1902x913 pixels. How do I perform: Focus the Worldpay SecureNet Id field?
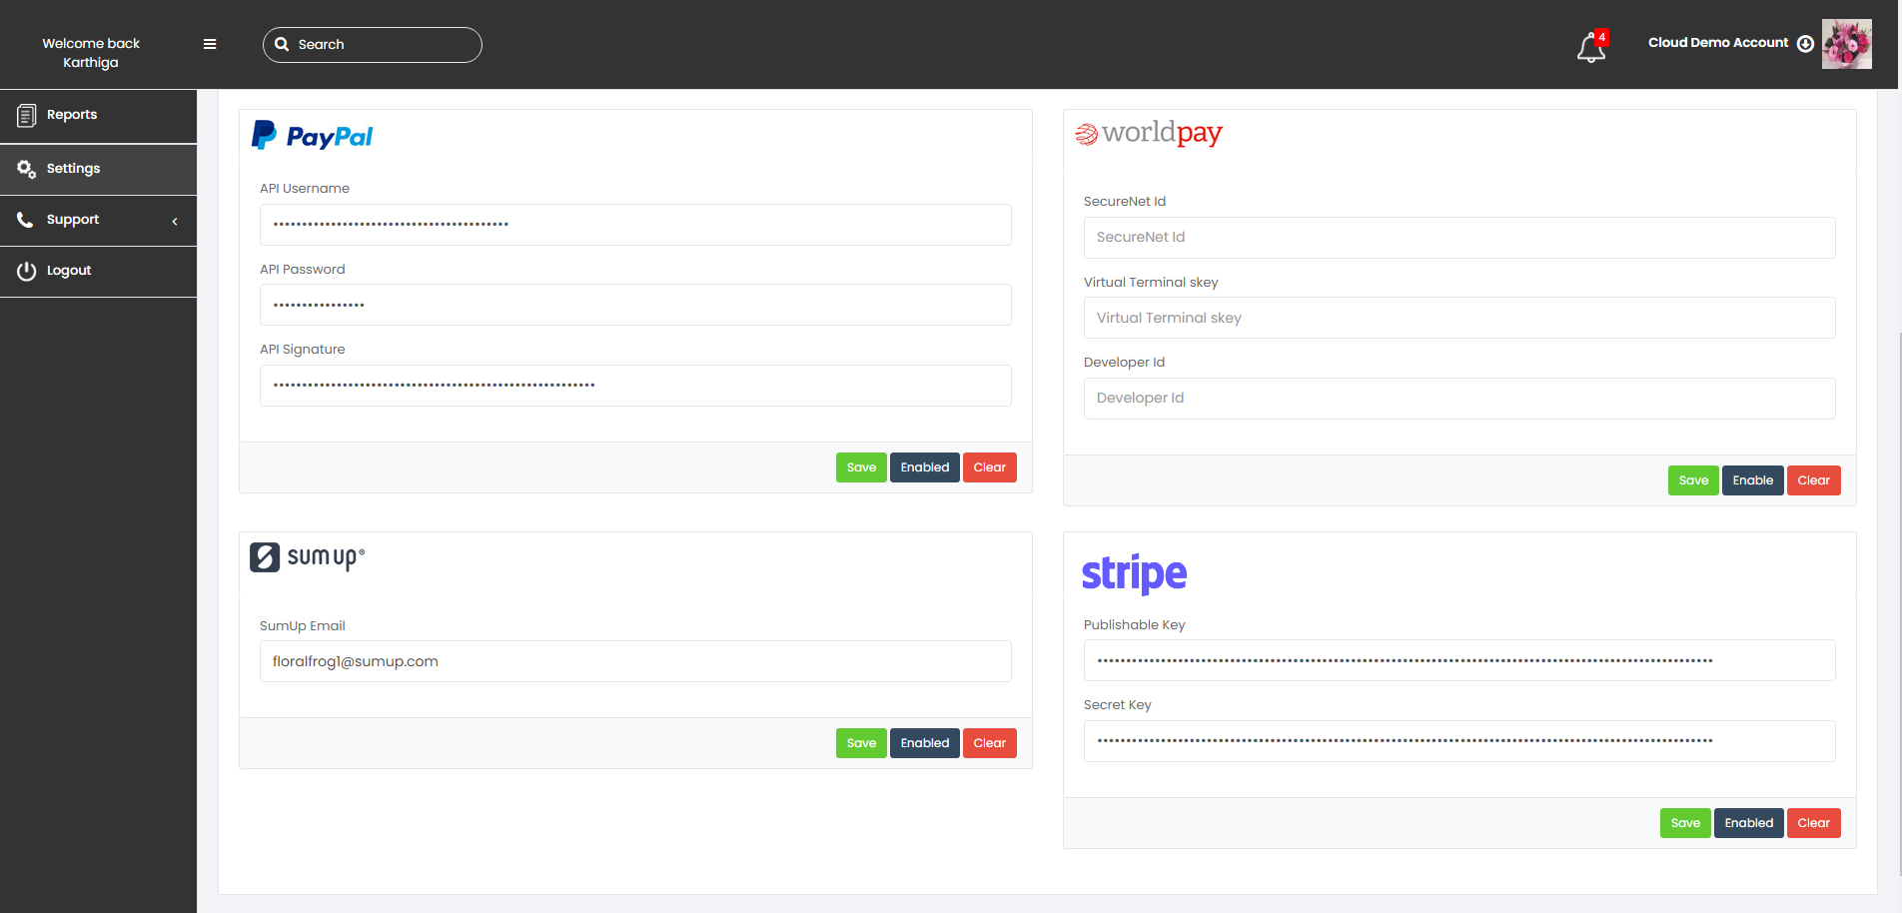click(1458, 238)
